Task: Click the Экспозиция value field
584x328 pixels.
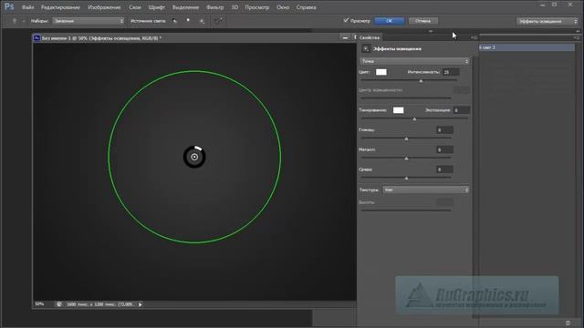Action: (x=461, y=110)
